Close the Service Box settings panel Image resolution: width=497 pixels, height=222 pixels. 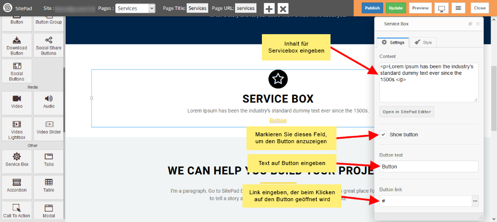pyautogui.click(x=478, y=24)
